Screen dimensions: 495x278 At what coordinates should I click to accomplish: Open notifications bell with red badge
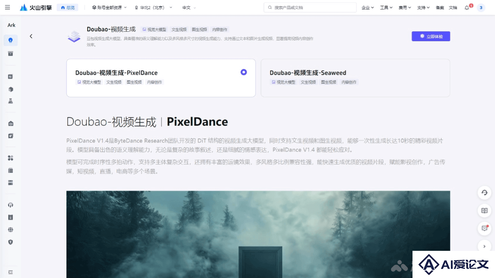(x=467, y=7)
